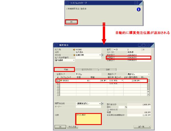The width and height of the screenshot is (171, 131).
Task: Switch to the Logistics tab
Action: 87,70
